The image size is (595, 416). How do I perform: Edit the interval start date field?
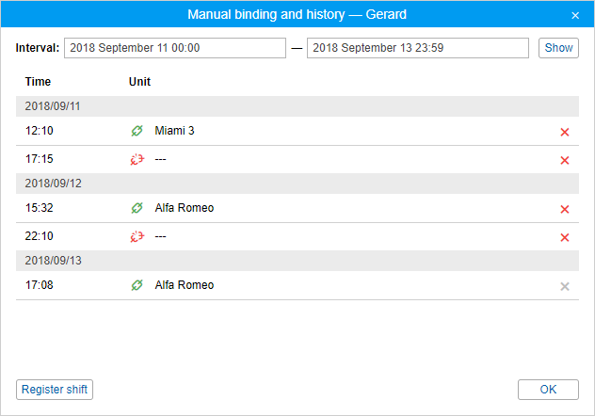pyautogui.click(x=174, y=48)
